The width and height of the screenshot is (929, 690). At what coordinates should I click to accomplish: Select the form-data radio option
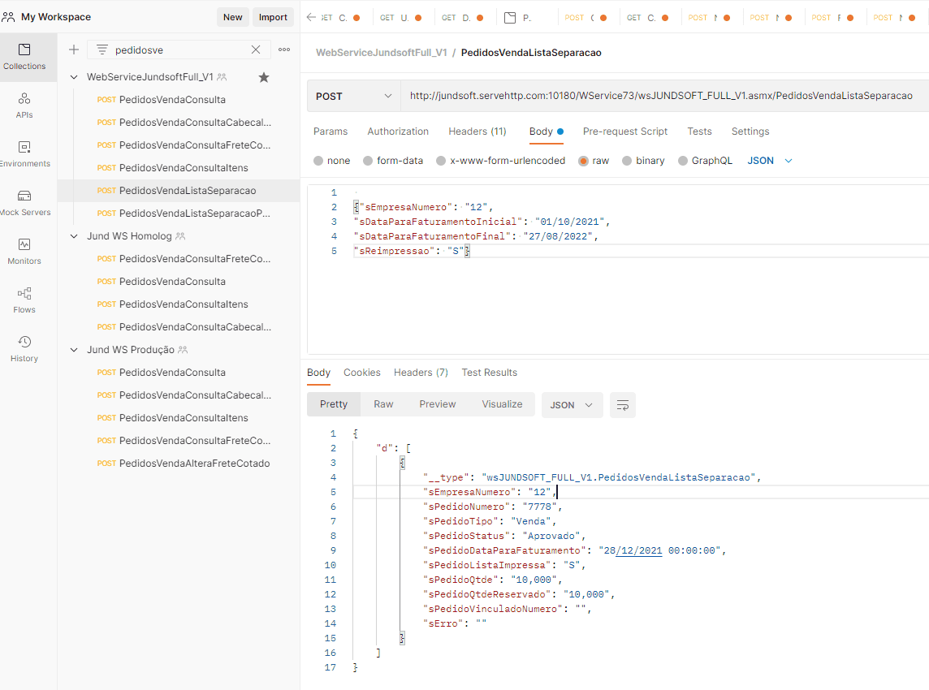[368, 161]
